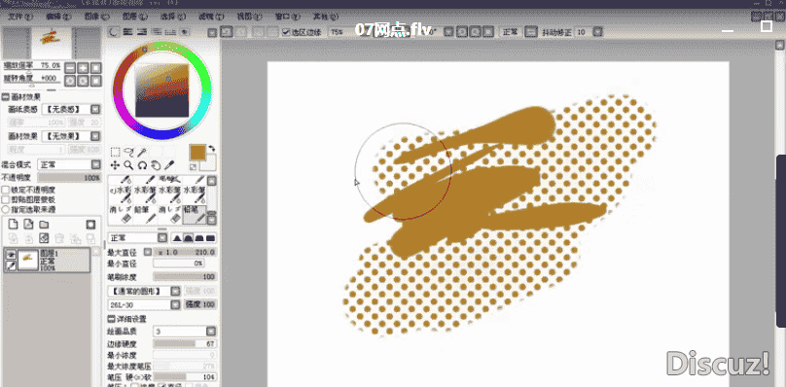The width and height of the screenshot is (786, 387).
Task: Select the eyedropper color picker tool
Action: (169, 165)
